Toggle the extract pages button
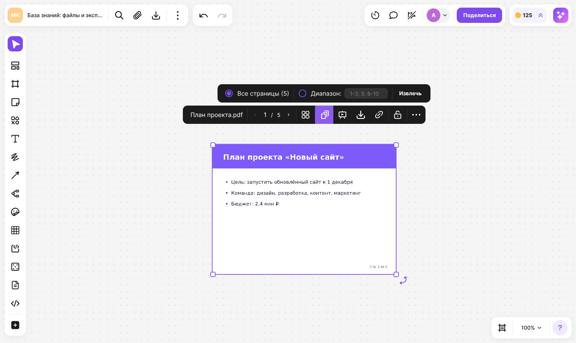 click(324, 115)
